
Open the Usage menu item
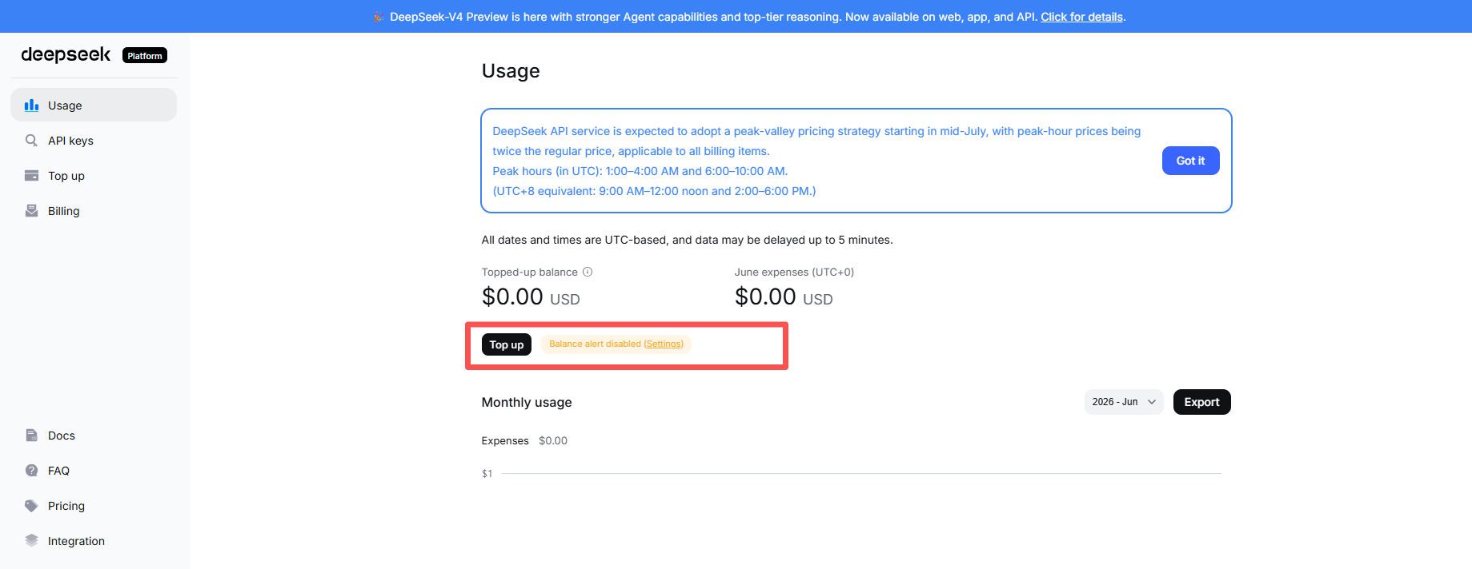(94, 105)
